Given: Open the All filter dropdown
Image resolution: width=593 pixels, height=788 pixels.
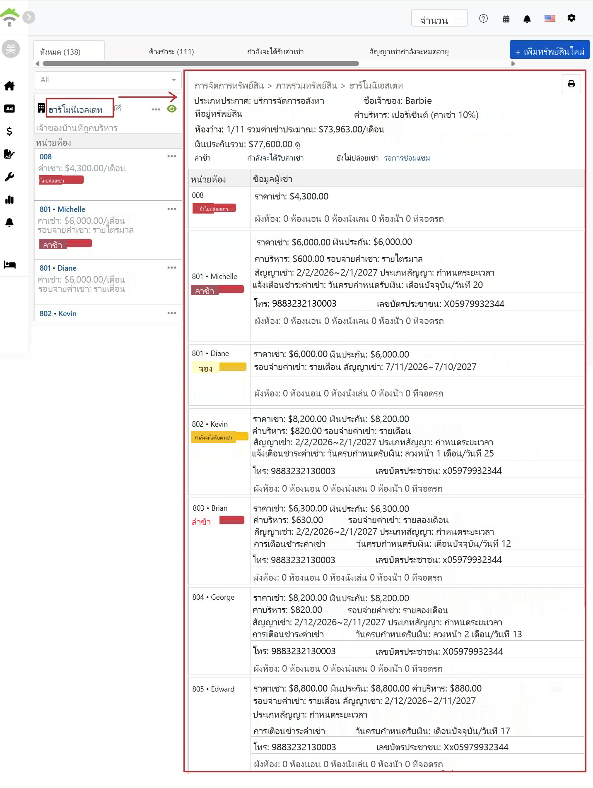Looking at the screenshot, I should pos(108,80).
